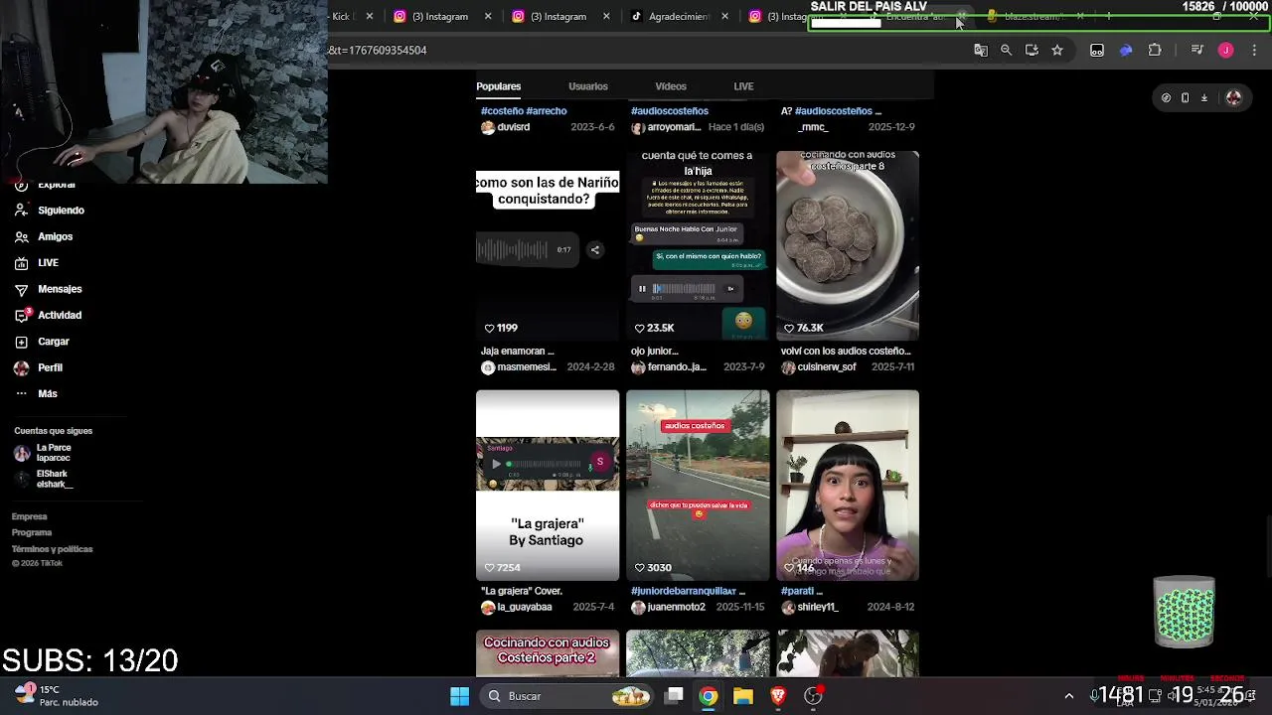Open followed account La Parce

(x=43, y=453)
